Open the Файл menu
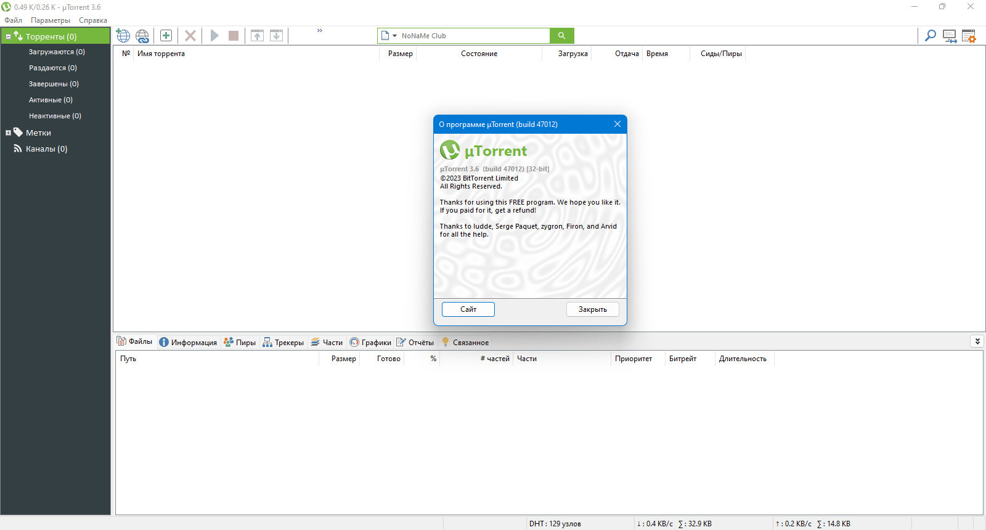Image resolution: width=986 pixels, height=530 pixels. point(14,20)
